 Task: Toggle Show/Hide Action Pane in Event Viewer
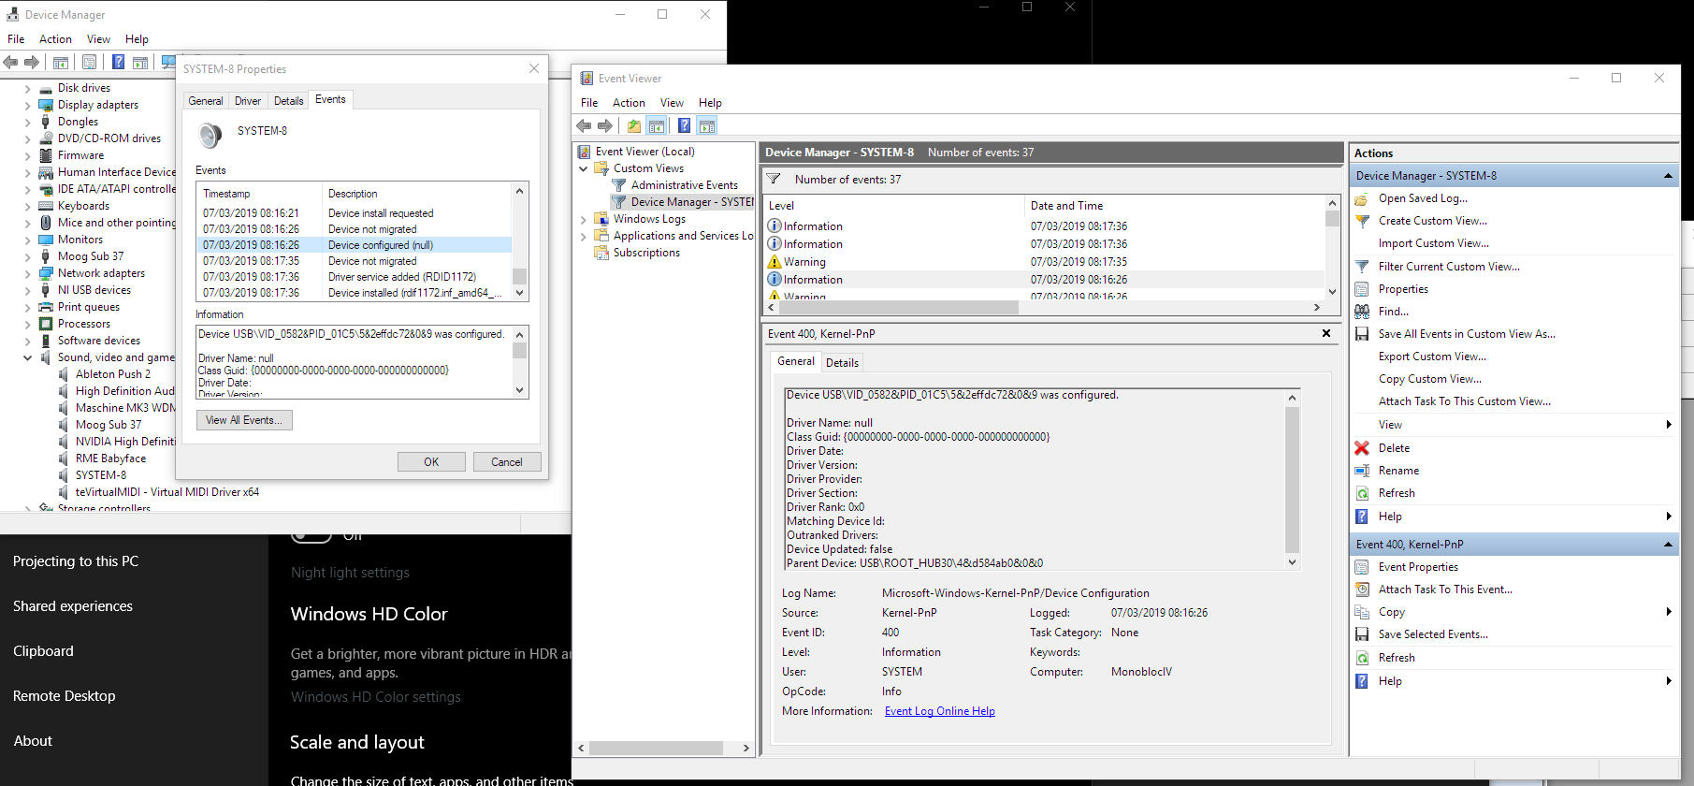(707, 126)
